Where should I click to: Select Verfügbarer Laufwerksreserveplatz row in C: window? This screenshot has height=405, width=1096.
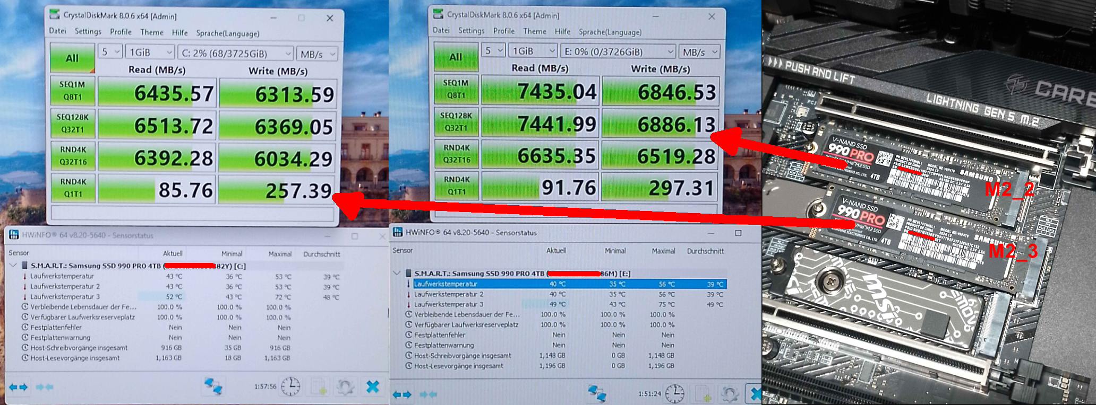pyautogui.click(x=181, y=317)
